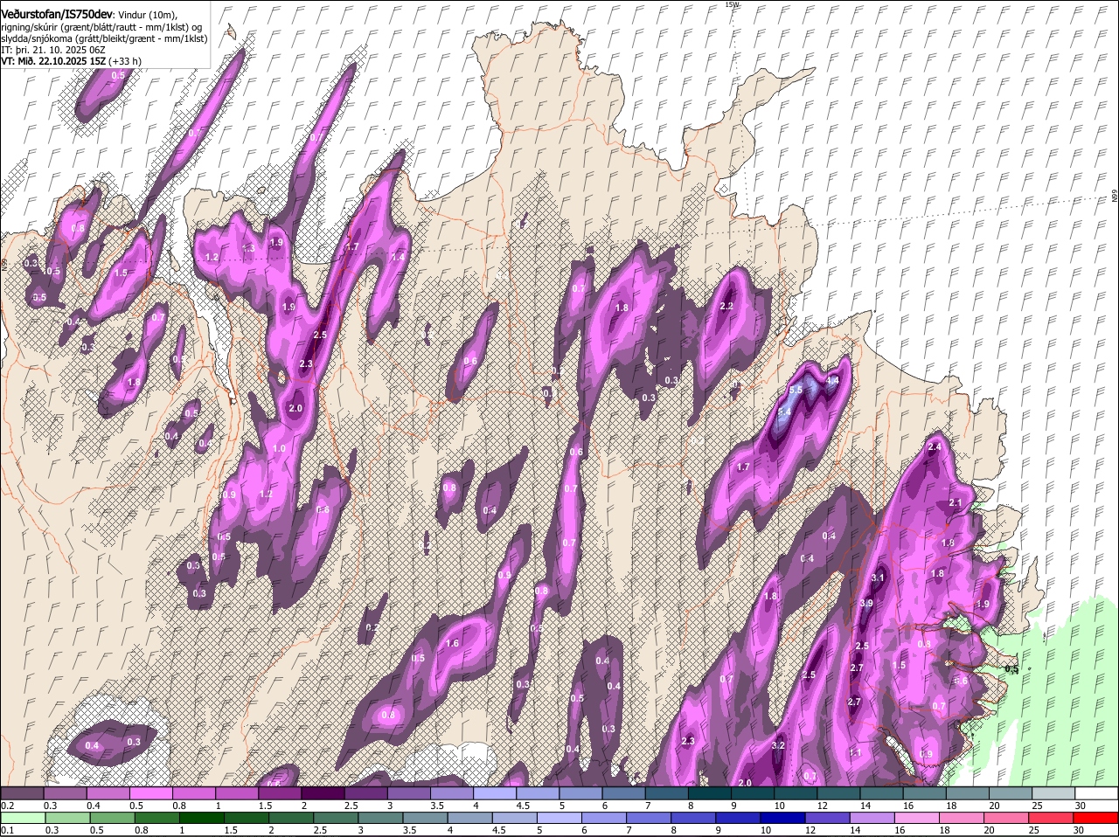Screen dimensions: 1119x837
Task: Click the darkest purple swatch labeled 2
Action: click(323, 793)
